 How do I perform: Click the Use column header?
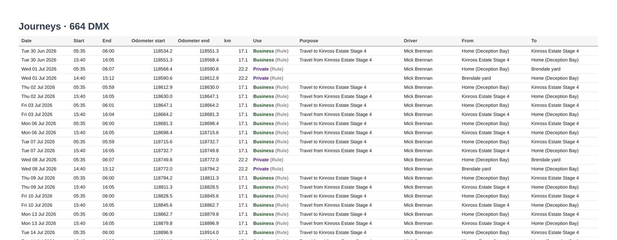point(257,41)
